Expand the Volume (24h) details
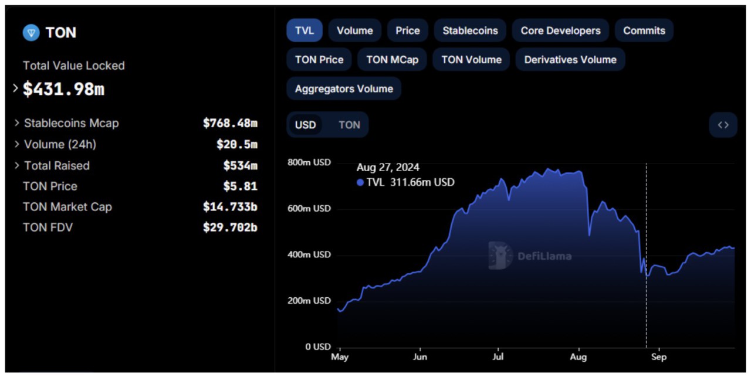 (17, 144)
